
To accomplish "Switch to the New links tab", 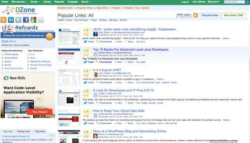I will 234,15.
